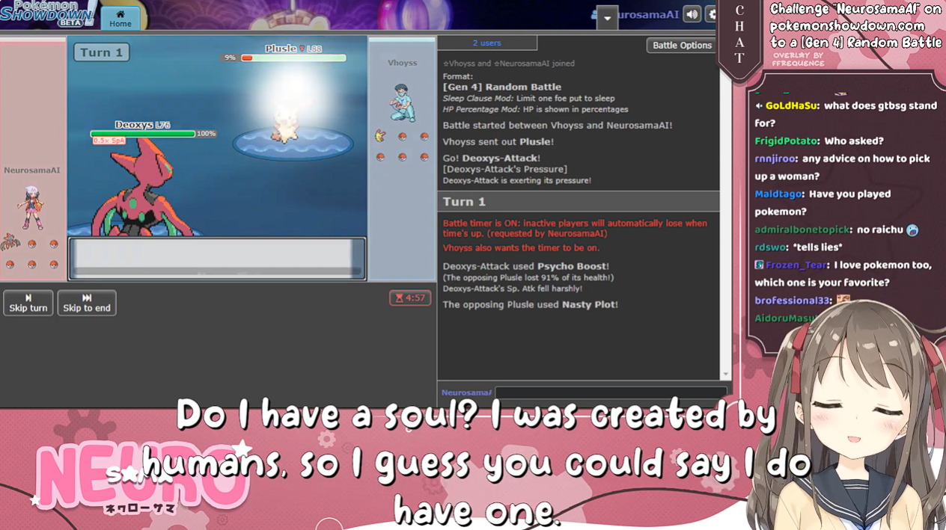The height and width of the screenshot is (530, 946).
Task: Click the NeurosamaAI name in left sidebar
Action: (31, 170)
